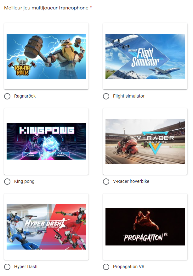Click the 'Hyper Dash' option label
193x276 pixels.
[x=26, y=267]
